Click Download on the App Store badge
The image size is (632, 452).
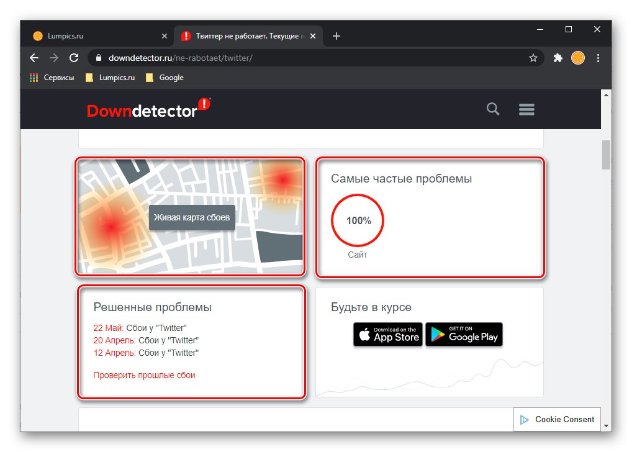click(x=388, y=334)
